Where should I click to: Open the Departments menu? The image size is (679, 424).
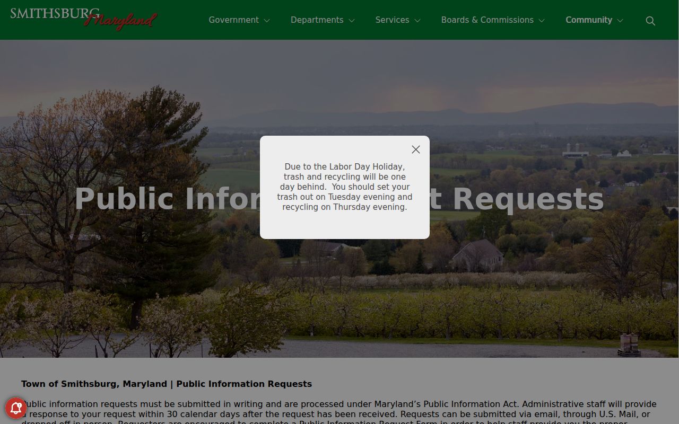click(x=317, y=20)
